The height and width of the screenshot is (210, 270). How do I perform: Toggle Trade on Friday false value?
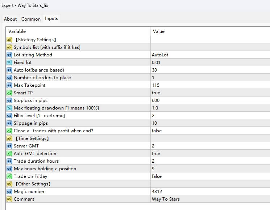pos(157,176)
